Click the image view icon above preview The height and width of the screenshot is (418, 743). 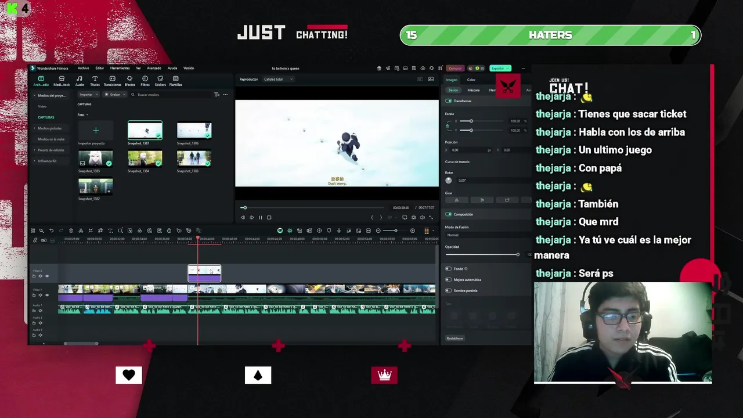[x=431, y=79]
